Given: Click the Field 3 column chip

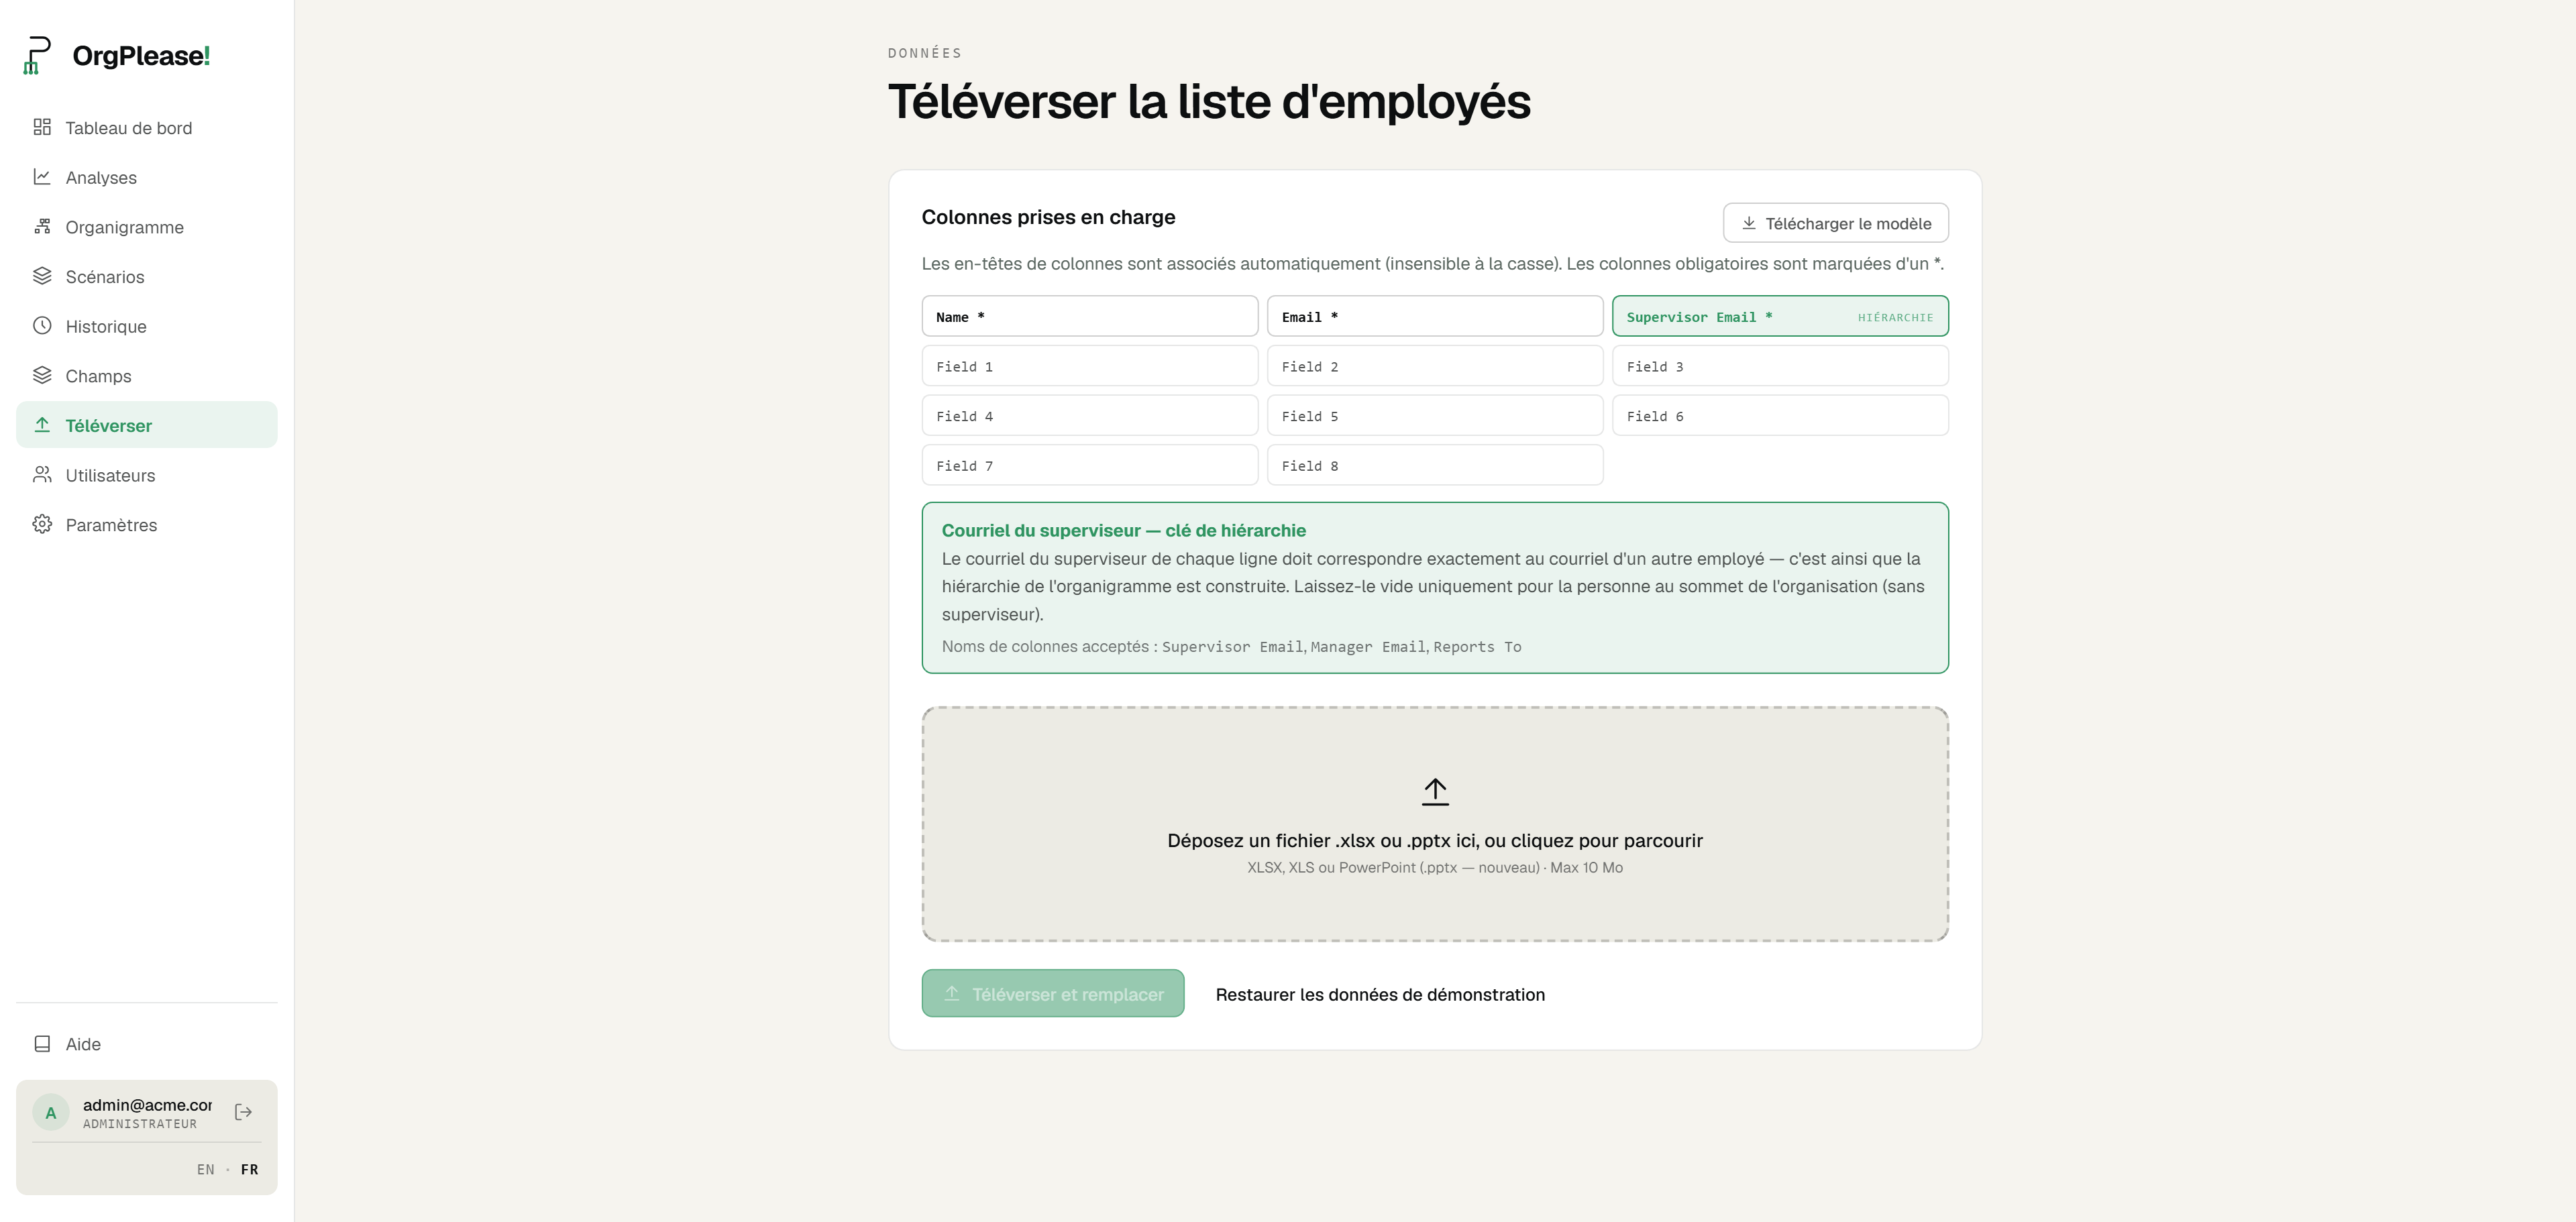Looking at the screenshot, I should 1780,366.
